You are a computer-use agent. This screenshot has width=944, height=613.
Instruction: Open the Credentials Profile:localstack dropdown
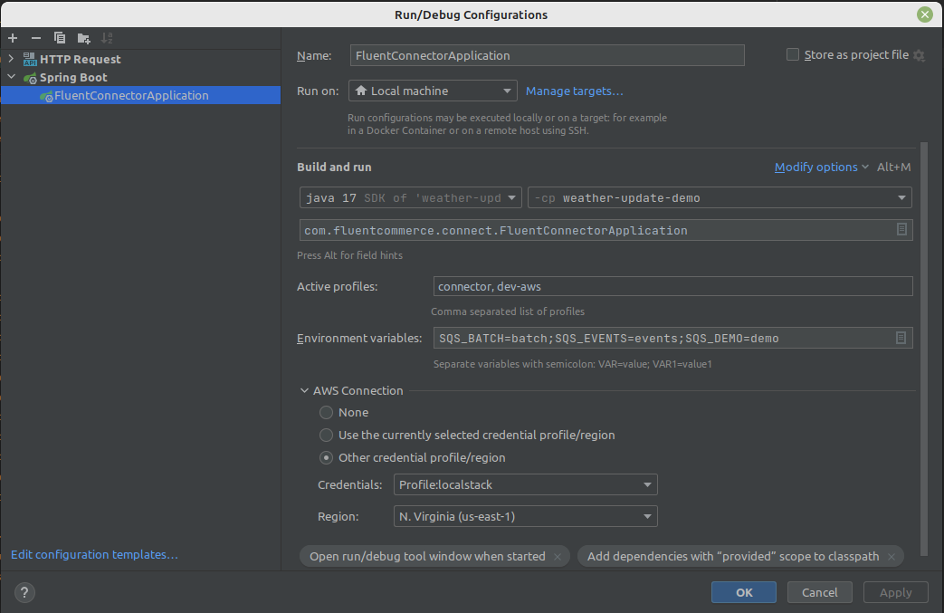[x=525, y=485]
